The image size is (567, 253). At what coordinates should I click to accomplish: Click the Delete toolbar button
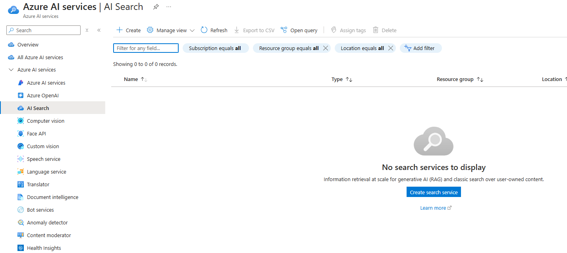click(385, 30)
